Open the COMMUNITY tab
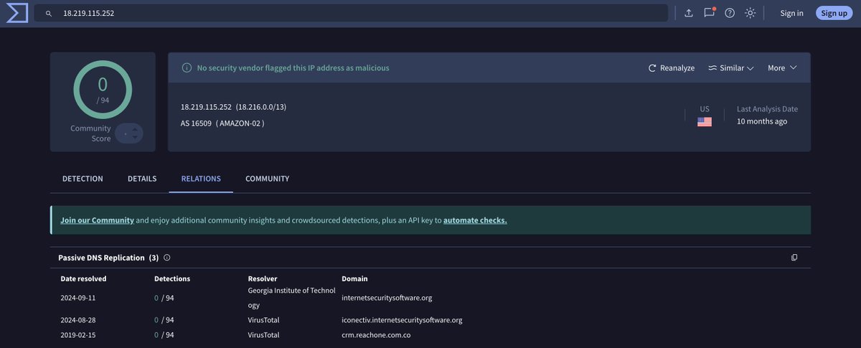Screen dimensions: 861x348 pyautogui.click(x=267, y=179)
